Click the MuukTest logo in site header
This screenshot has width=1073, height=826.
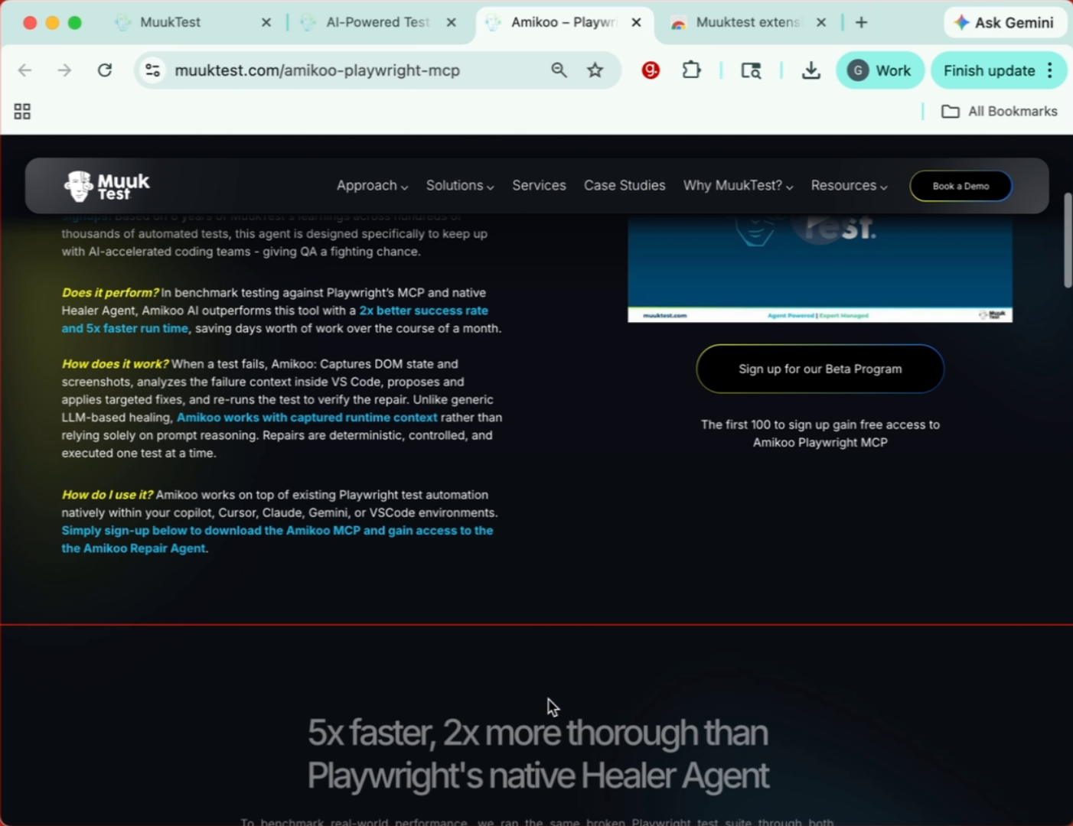106,186
